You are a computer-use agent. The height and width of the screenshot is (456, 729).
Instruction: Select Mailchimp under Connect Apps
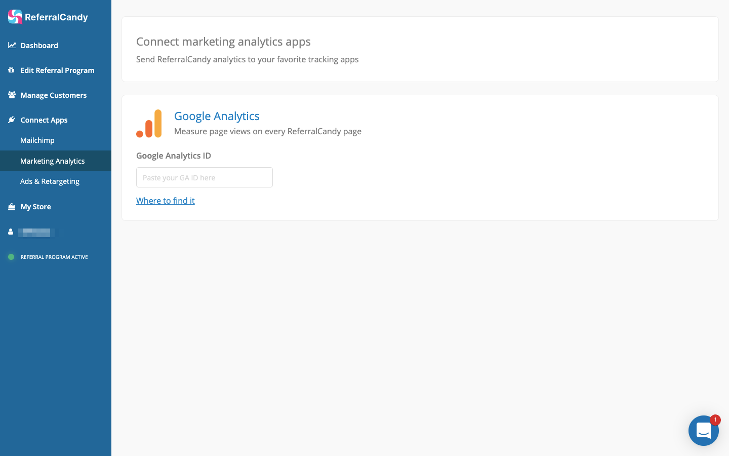pos(37,140)
